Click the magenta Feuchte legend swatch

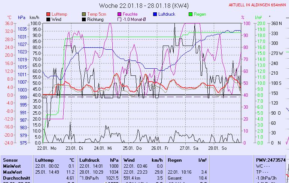tap(120, 14)
